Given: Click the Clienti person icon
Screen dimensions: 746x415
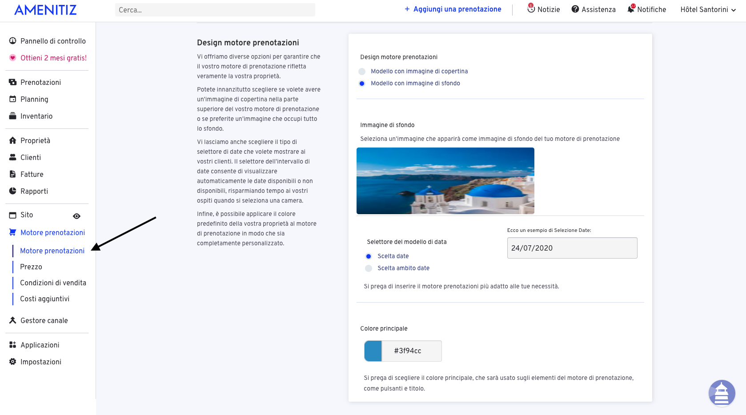Looking at the screenshot, I should point(13,157).
